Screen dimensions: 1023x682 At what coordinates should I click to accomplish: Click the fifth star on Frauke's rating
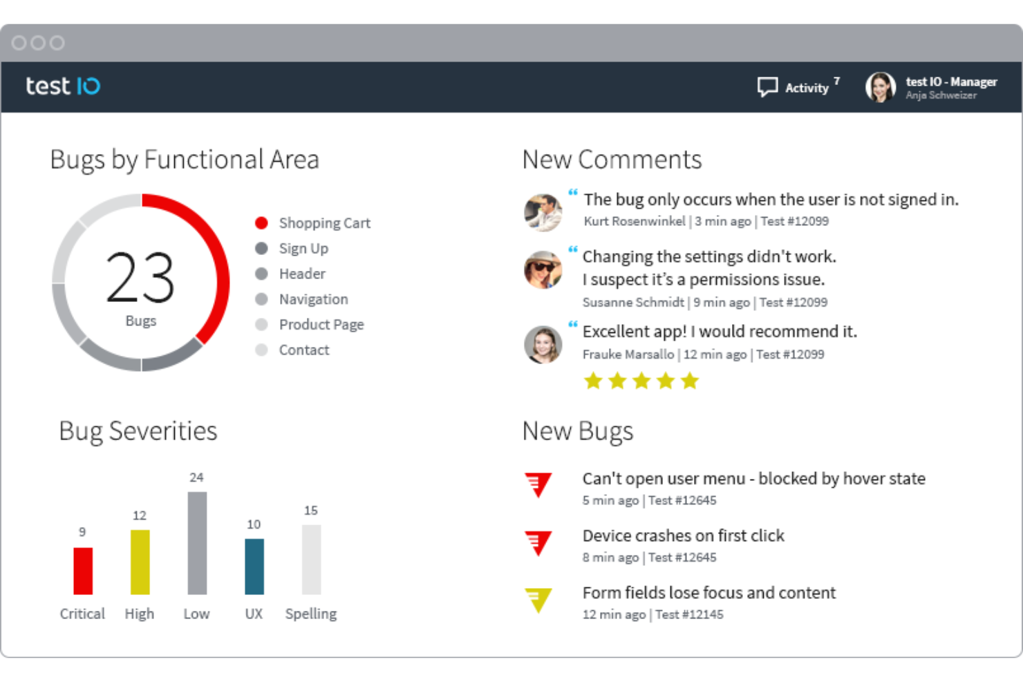point(689,380)
